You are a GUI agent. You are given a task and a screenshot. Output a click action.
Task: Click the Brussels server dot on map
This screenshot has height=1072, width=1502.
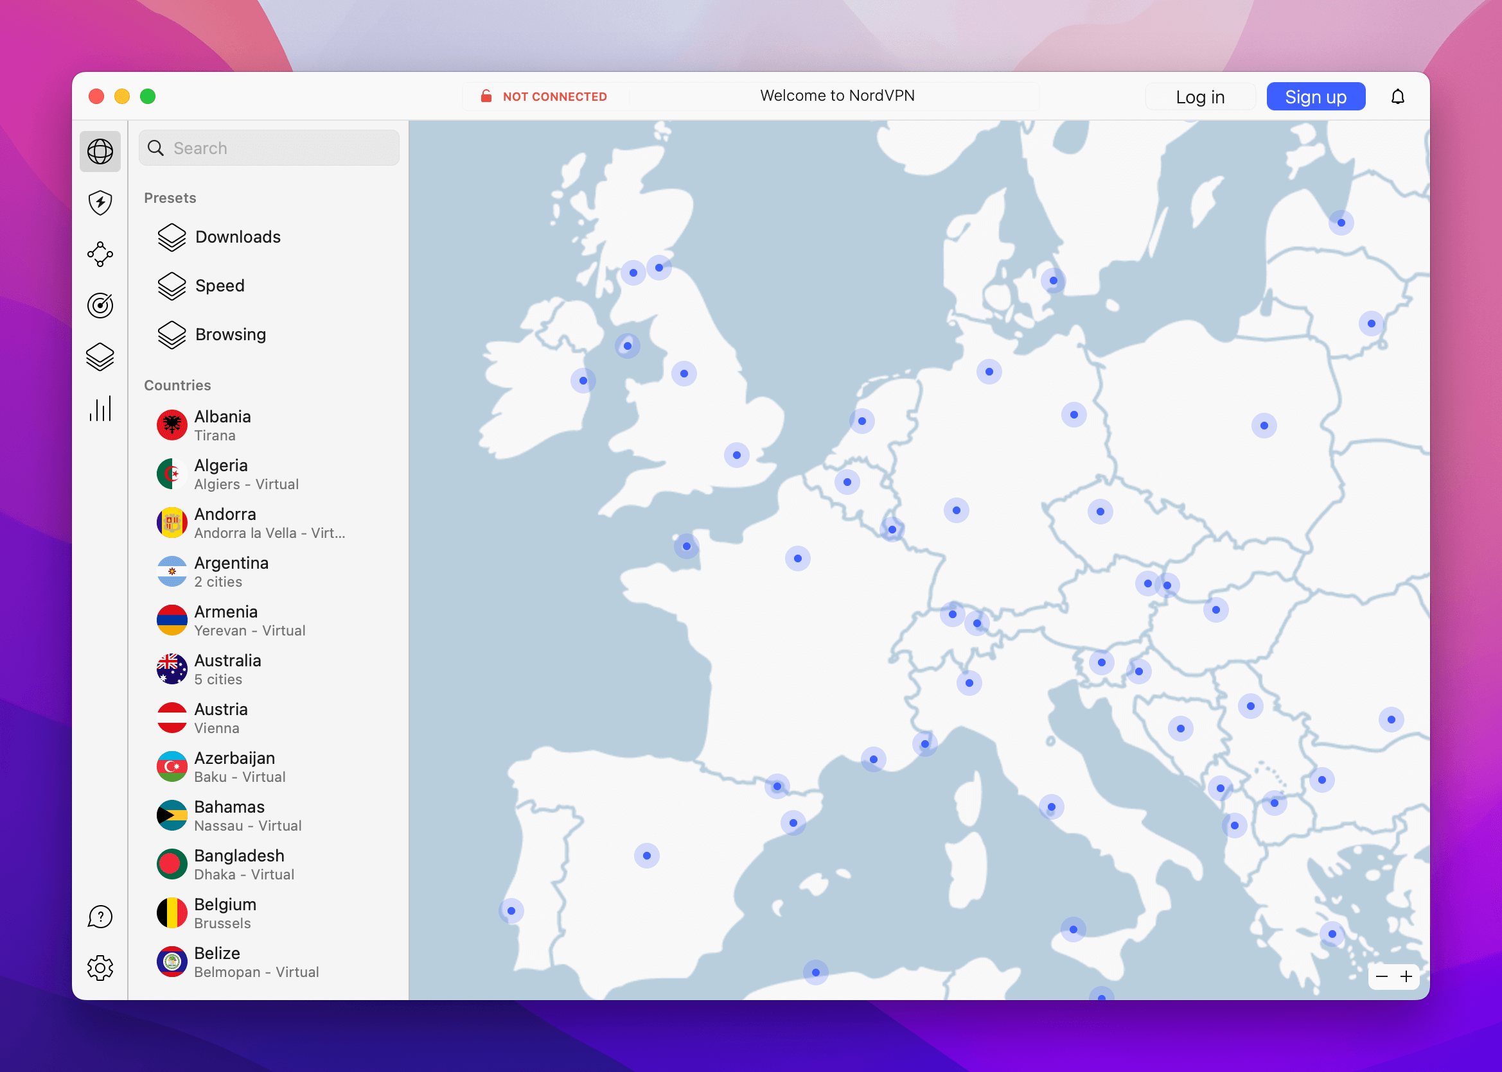tap(847, 482)
